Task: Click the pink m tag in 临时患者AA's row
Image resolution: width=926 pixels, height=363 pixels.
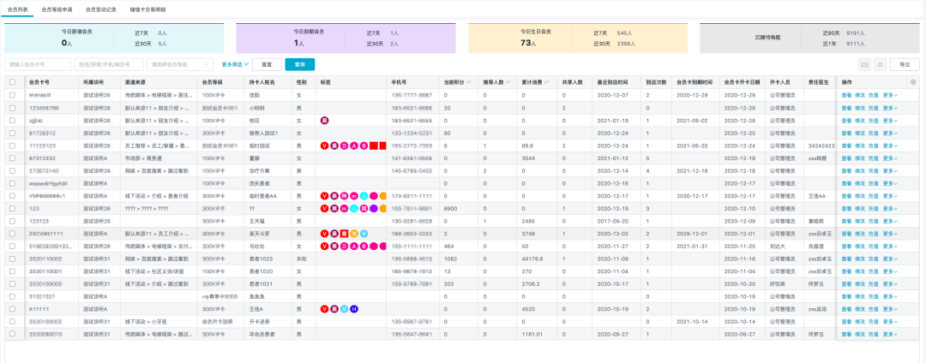Action: pos(354,196)
